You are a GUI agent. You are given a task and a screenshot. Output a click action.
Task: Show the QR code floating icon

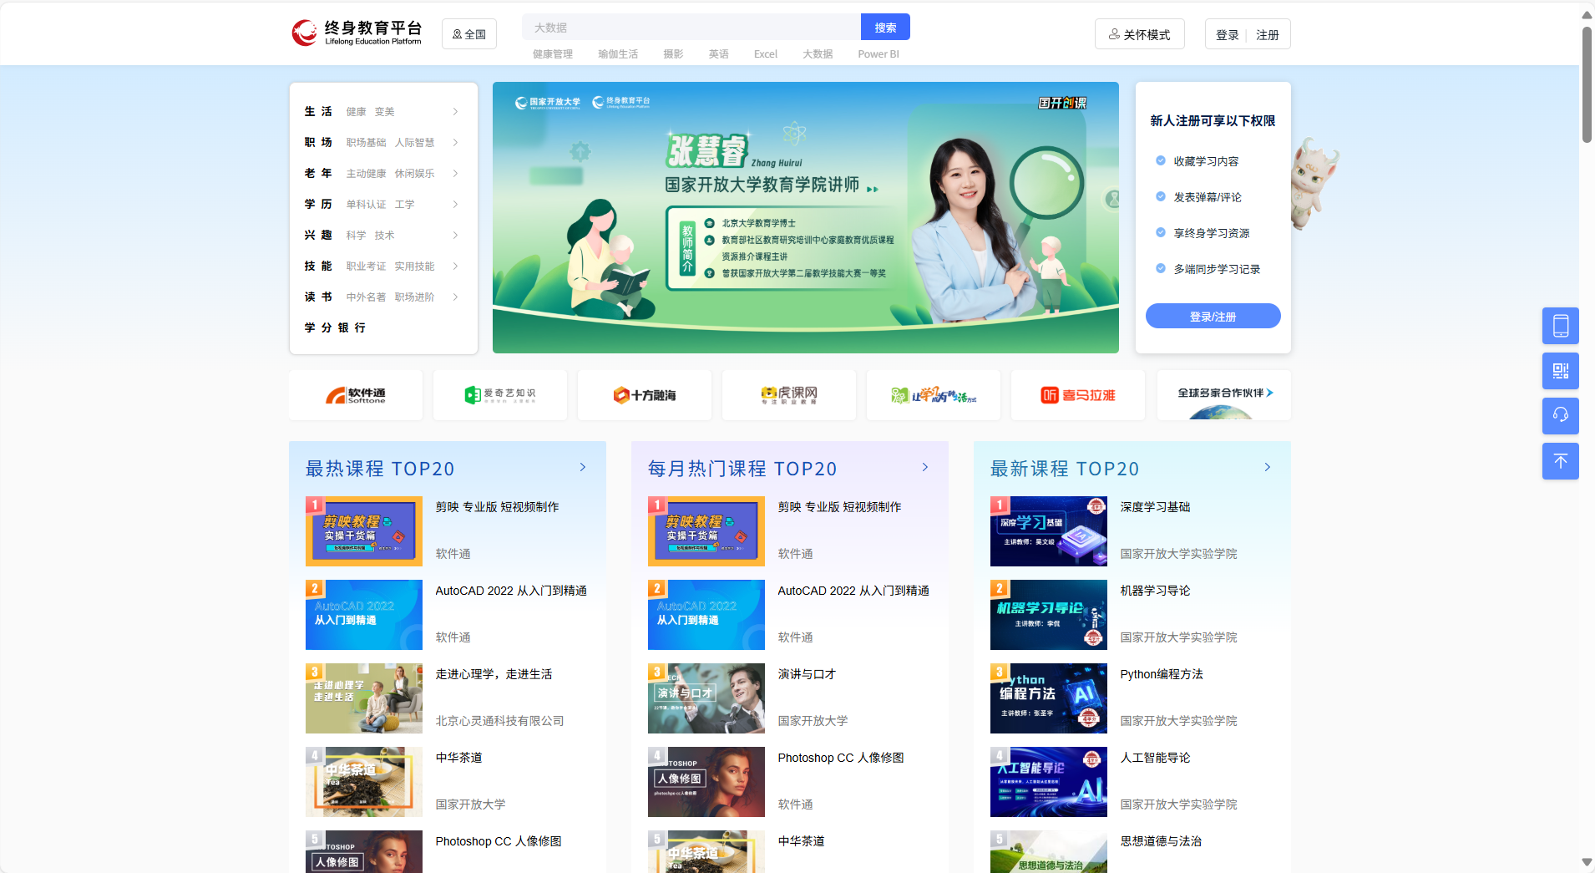[1560, 371]
